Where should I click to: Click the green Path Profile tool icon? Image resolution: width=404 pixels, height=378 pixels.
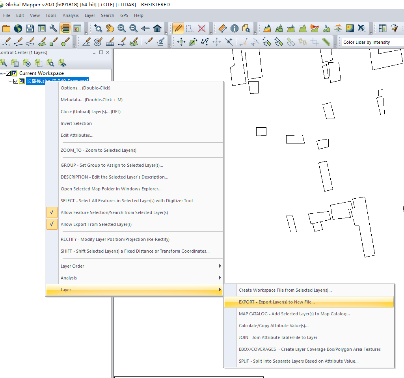pyautogui.click(x=326, y=42)
